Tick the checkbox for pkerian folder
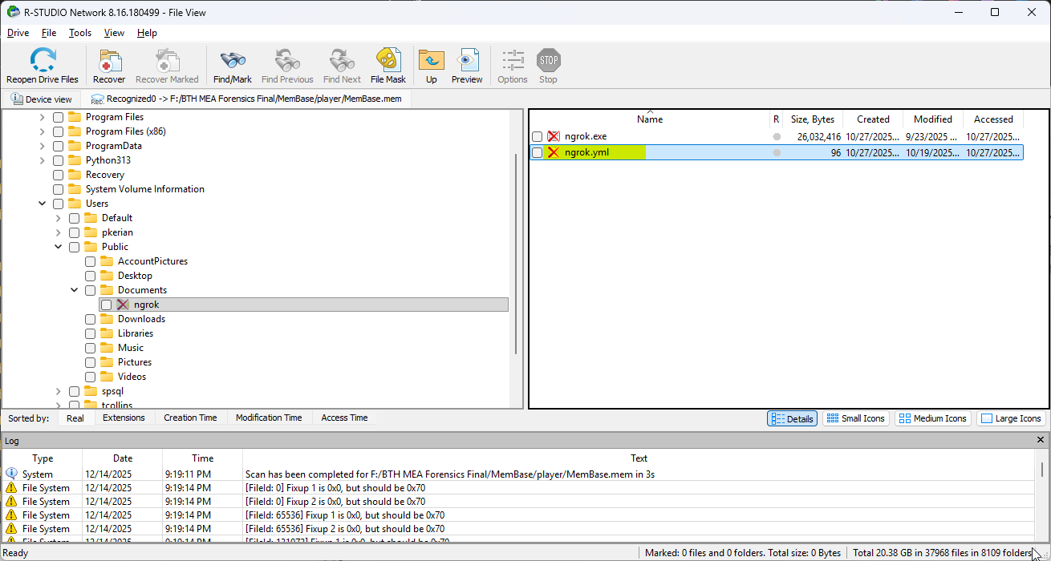 (x=75, y=232)
